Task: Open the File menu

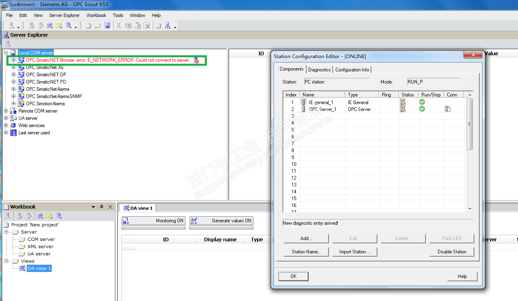Action: [x=9, y=15]
